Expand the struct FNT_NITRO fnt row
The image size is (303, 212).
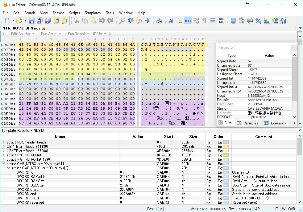click(x=3, y=155)
